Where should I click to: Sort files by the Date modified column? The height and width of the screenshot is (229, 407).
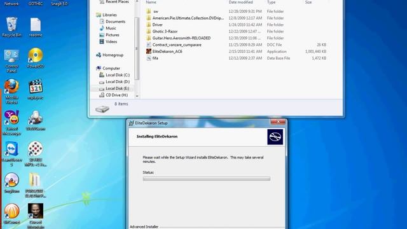coord(240,3)
